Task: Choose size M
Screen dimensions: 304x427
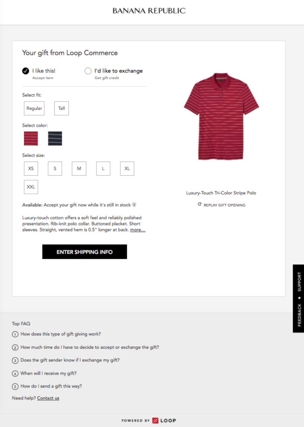Action: [79, 169]
